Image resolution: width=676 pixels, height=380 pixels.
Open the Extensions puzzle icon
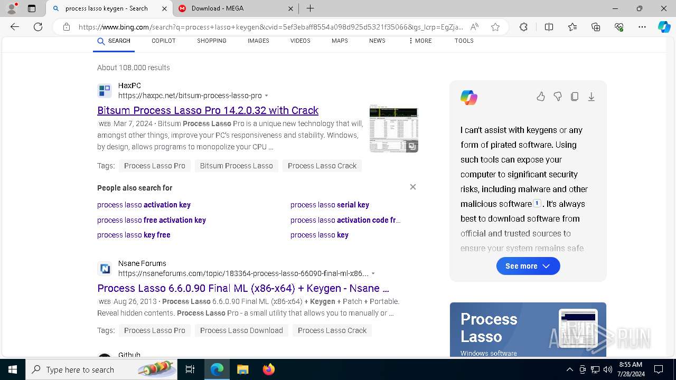523,27
